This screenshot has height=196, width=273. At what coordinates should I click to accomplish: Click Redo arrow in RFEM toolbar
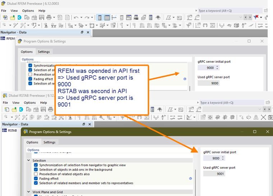[87, 17]
